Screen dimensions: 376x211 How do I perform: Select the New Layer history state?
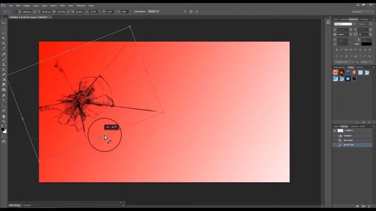pos(352,140)
